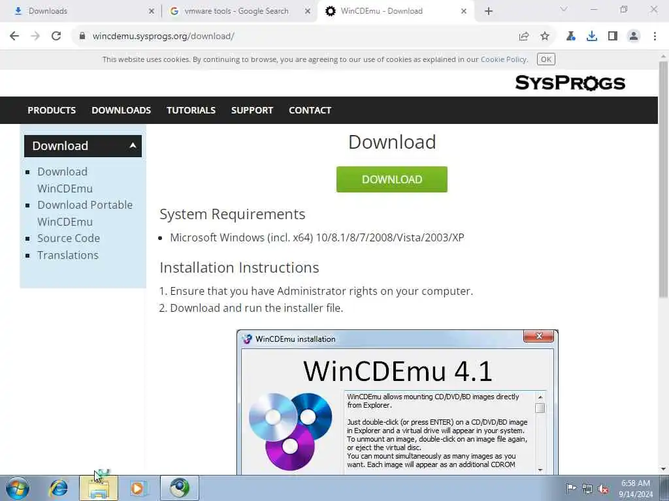Open Windows Media Player from taskbar
The height and width of the screenshot is (501, 669).
(x=139, y=488)
